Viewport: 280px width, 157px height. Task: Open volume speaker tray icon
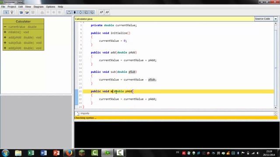(x=258, y=153)
